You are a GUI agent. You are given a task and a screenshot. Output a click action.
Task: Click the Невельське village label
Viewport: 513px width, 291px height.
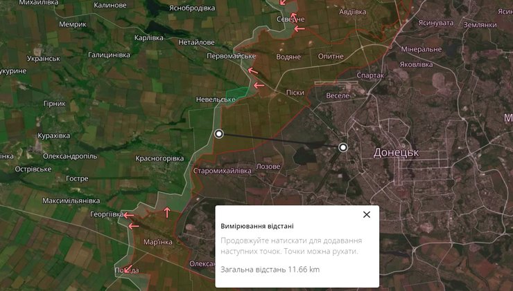click(216, 100)
